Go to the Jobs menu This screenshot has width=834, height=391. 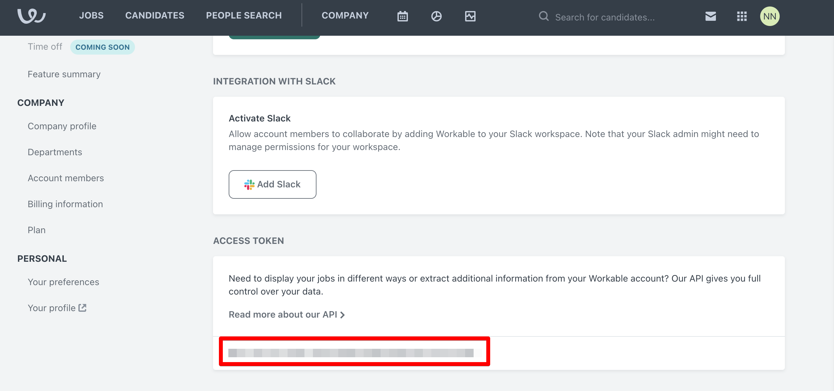(91, 15)
